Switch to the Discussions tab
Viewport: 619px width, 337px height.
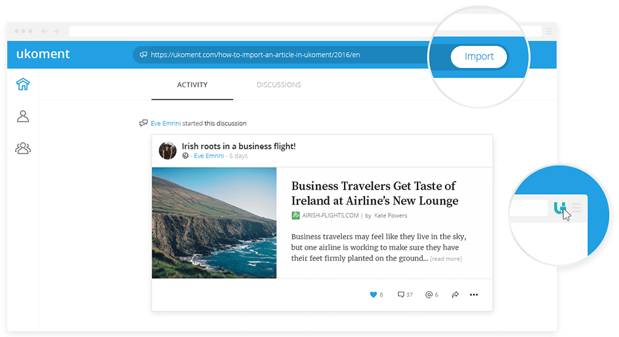pos(278,85)
